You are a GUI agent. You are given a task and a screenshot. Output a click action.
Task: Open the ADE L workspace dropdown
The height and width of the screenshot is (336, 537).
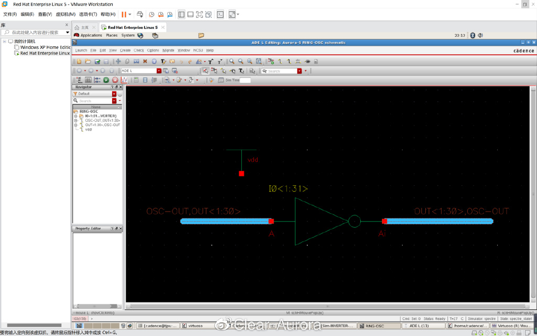tap(159, 71)
